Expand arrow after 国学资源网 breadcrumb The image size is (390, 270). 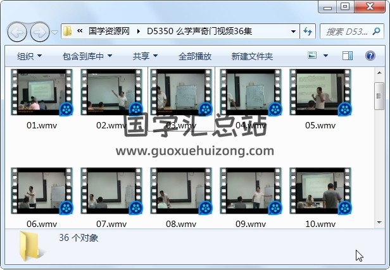138,31
